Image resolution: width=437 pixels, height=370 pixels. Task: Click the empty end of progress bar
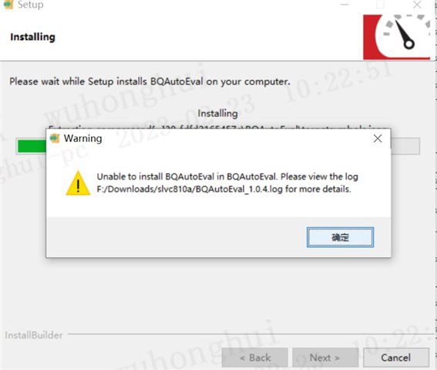(405, 146)
